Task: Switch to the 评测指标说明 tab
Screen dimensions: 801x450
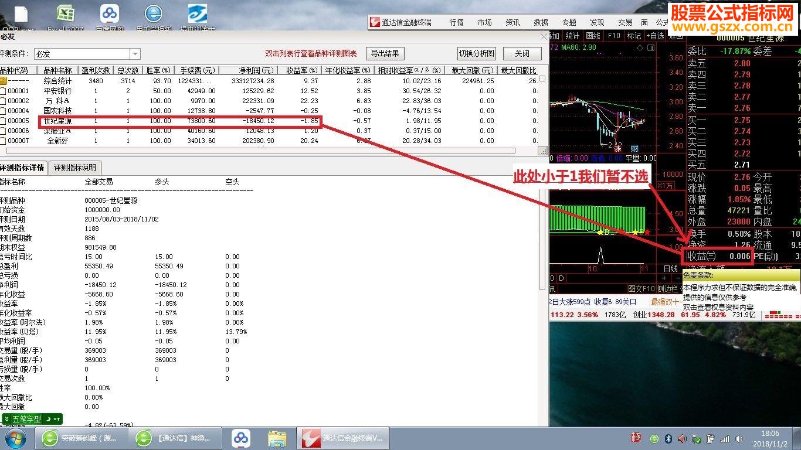Action: coord(75,168)
